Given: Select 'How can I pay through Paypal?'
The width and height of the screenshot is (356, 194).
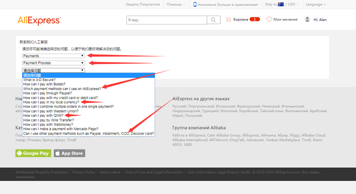Looking at the screenshot, I should tap(89, 93).
